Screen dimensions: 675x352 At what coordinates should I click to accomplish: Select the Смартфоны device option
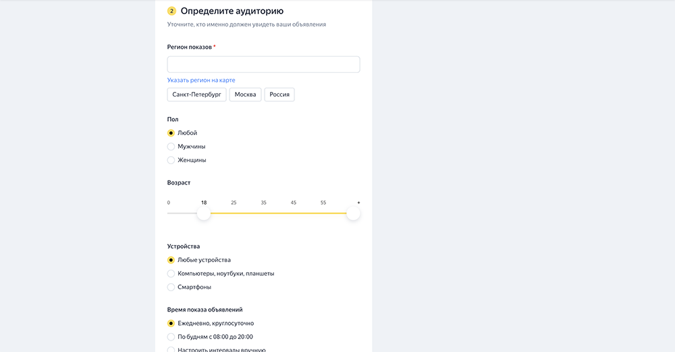(x=171, y=287)
